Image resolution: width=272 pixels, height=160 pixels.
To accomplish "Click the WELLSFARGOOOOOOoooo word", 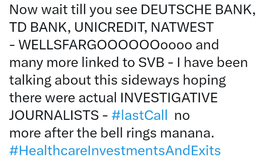I will (105, 45).
